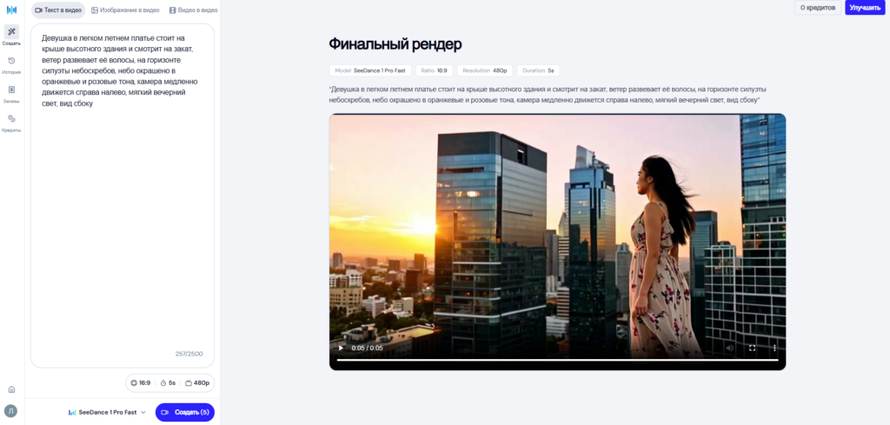Click the quoted prompt description under tags
Screen dimensions: 890x425
click(x=548, y=95)
